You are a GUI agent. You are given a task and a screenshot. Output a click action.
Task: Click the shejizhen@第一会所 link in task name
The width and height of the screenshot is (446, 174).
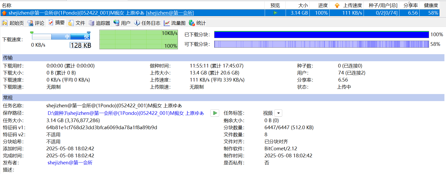[x=170, y=13]
